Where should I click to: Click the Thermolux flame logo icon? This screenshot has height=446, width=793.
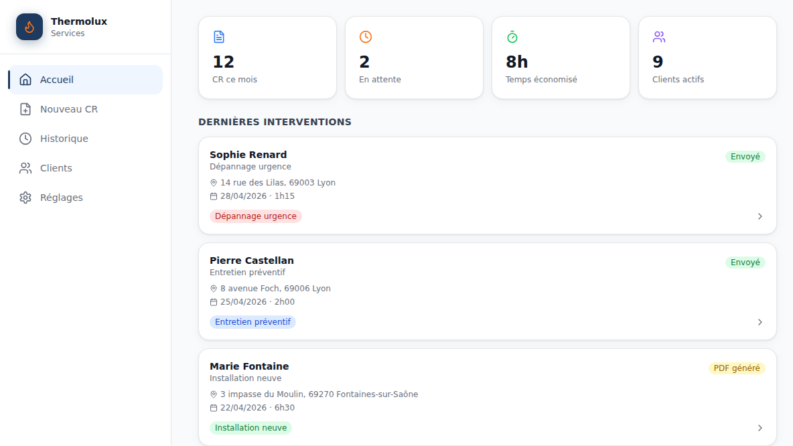[x=29, y=27]
